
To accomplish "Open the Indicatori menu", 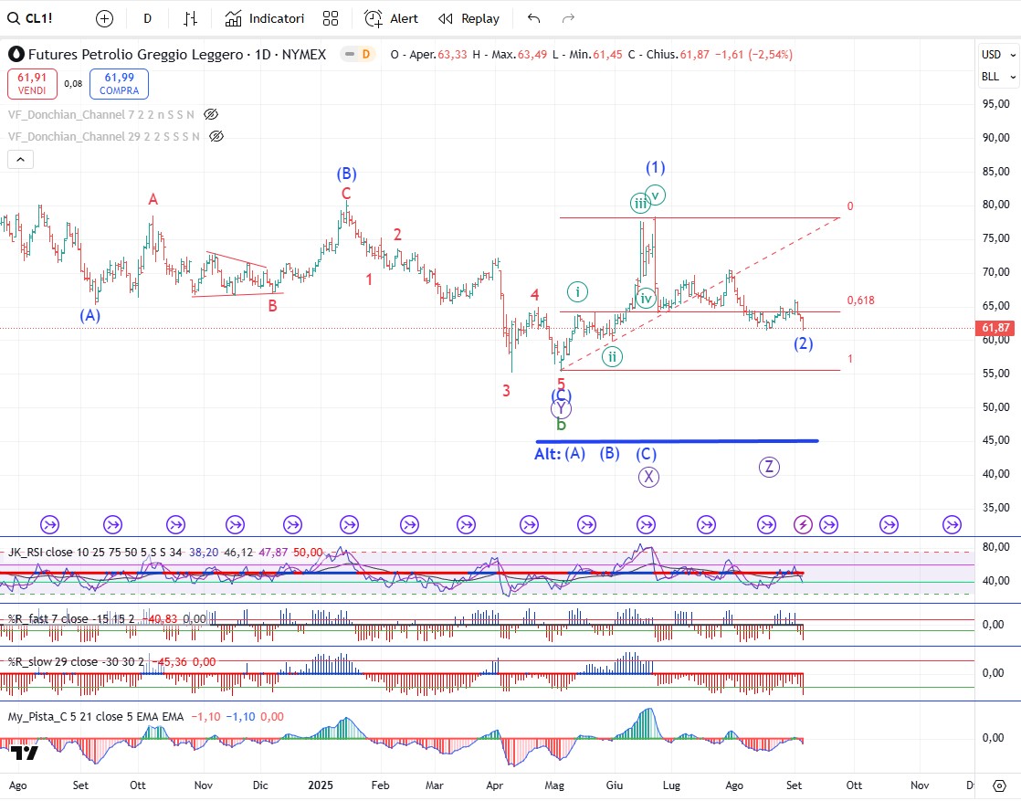I will point(265,18).
